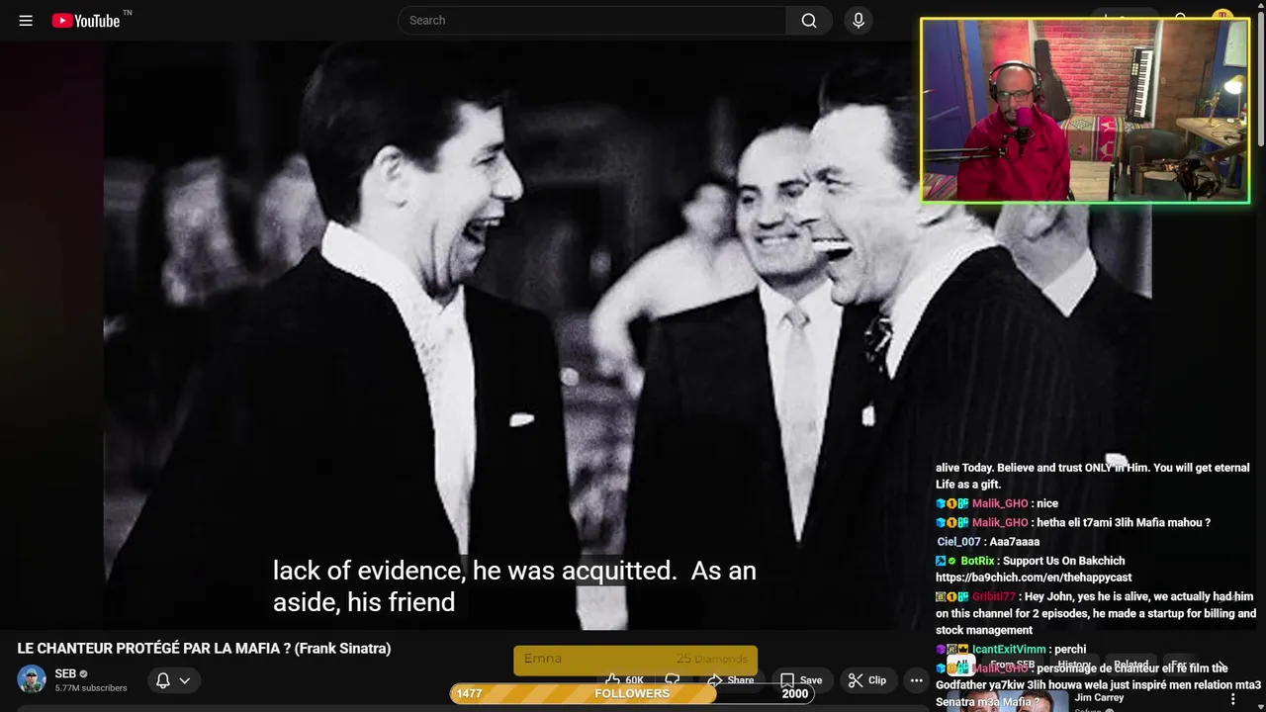Click Malik_GHO's "nice" chat message
The height and width of the screenshot is (712, 1266).
tap(1047, 503)
